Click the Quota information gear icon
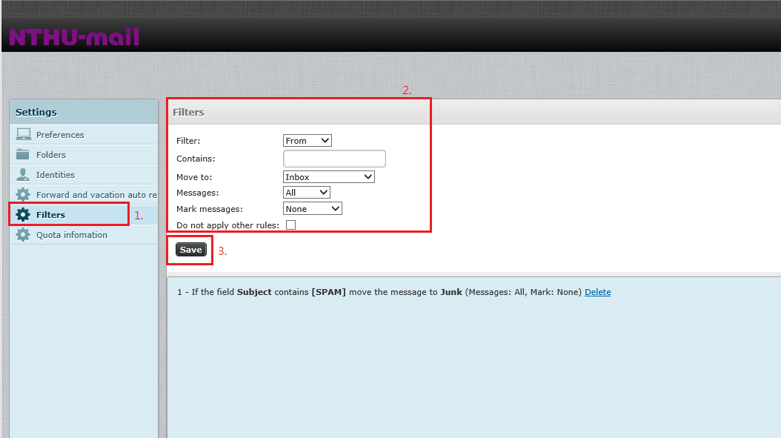 pos(24,235)
